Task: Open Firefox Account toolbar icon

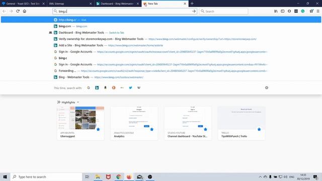Action: pyautogui.click(x=289, y=11)
